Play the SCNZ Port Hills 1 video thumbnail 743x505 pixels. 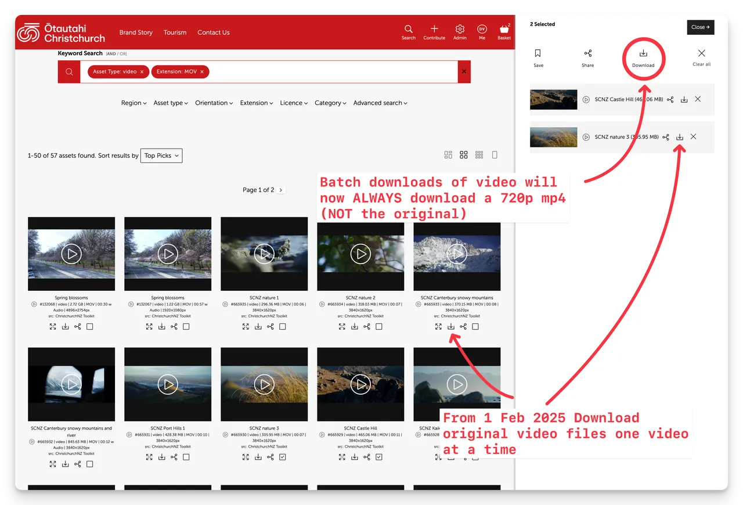click(x=168, y=384)
